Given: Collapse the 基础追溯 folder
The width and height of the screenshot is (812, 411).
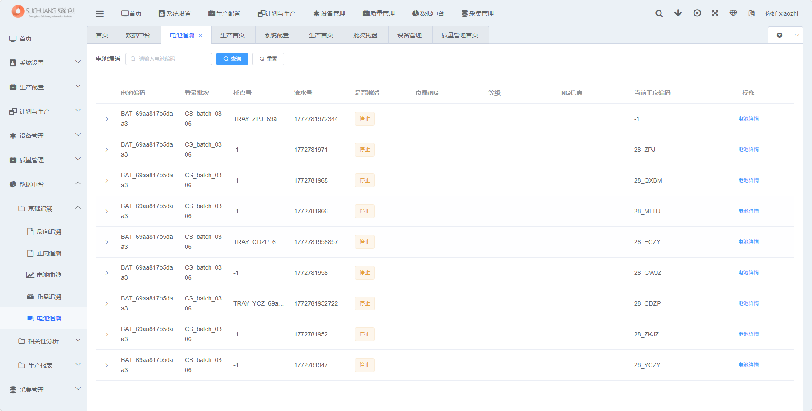Looking at the screenshot, I should [43, 209].
